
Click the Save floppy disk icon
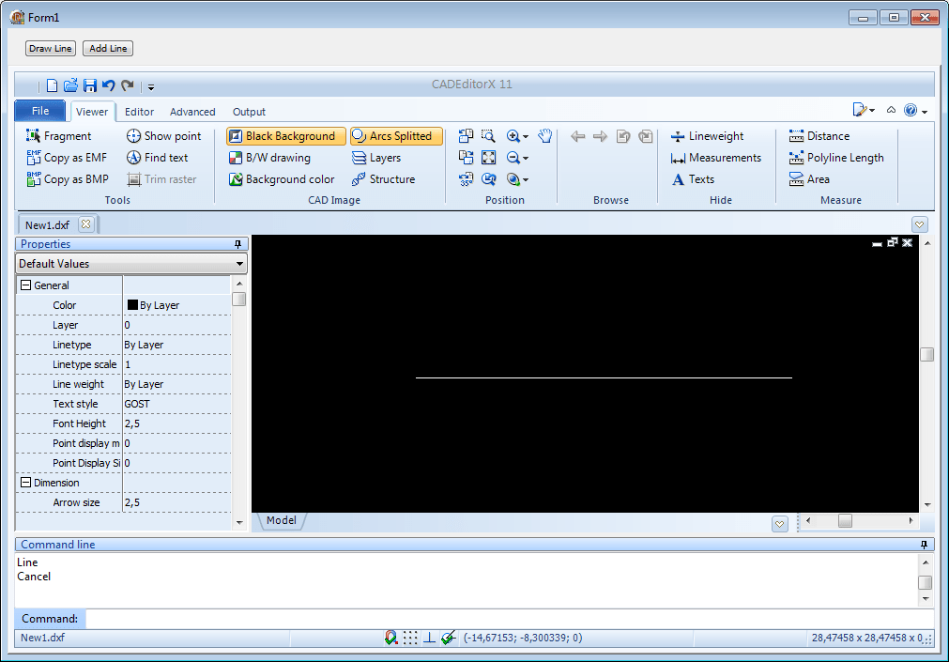tap(90, 85)
